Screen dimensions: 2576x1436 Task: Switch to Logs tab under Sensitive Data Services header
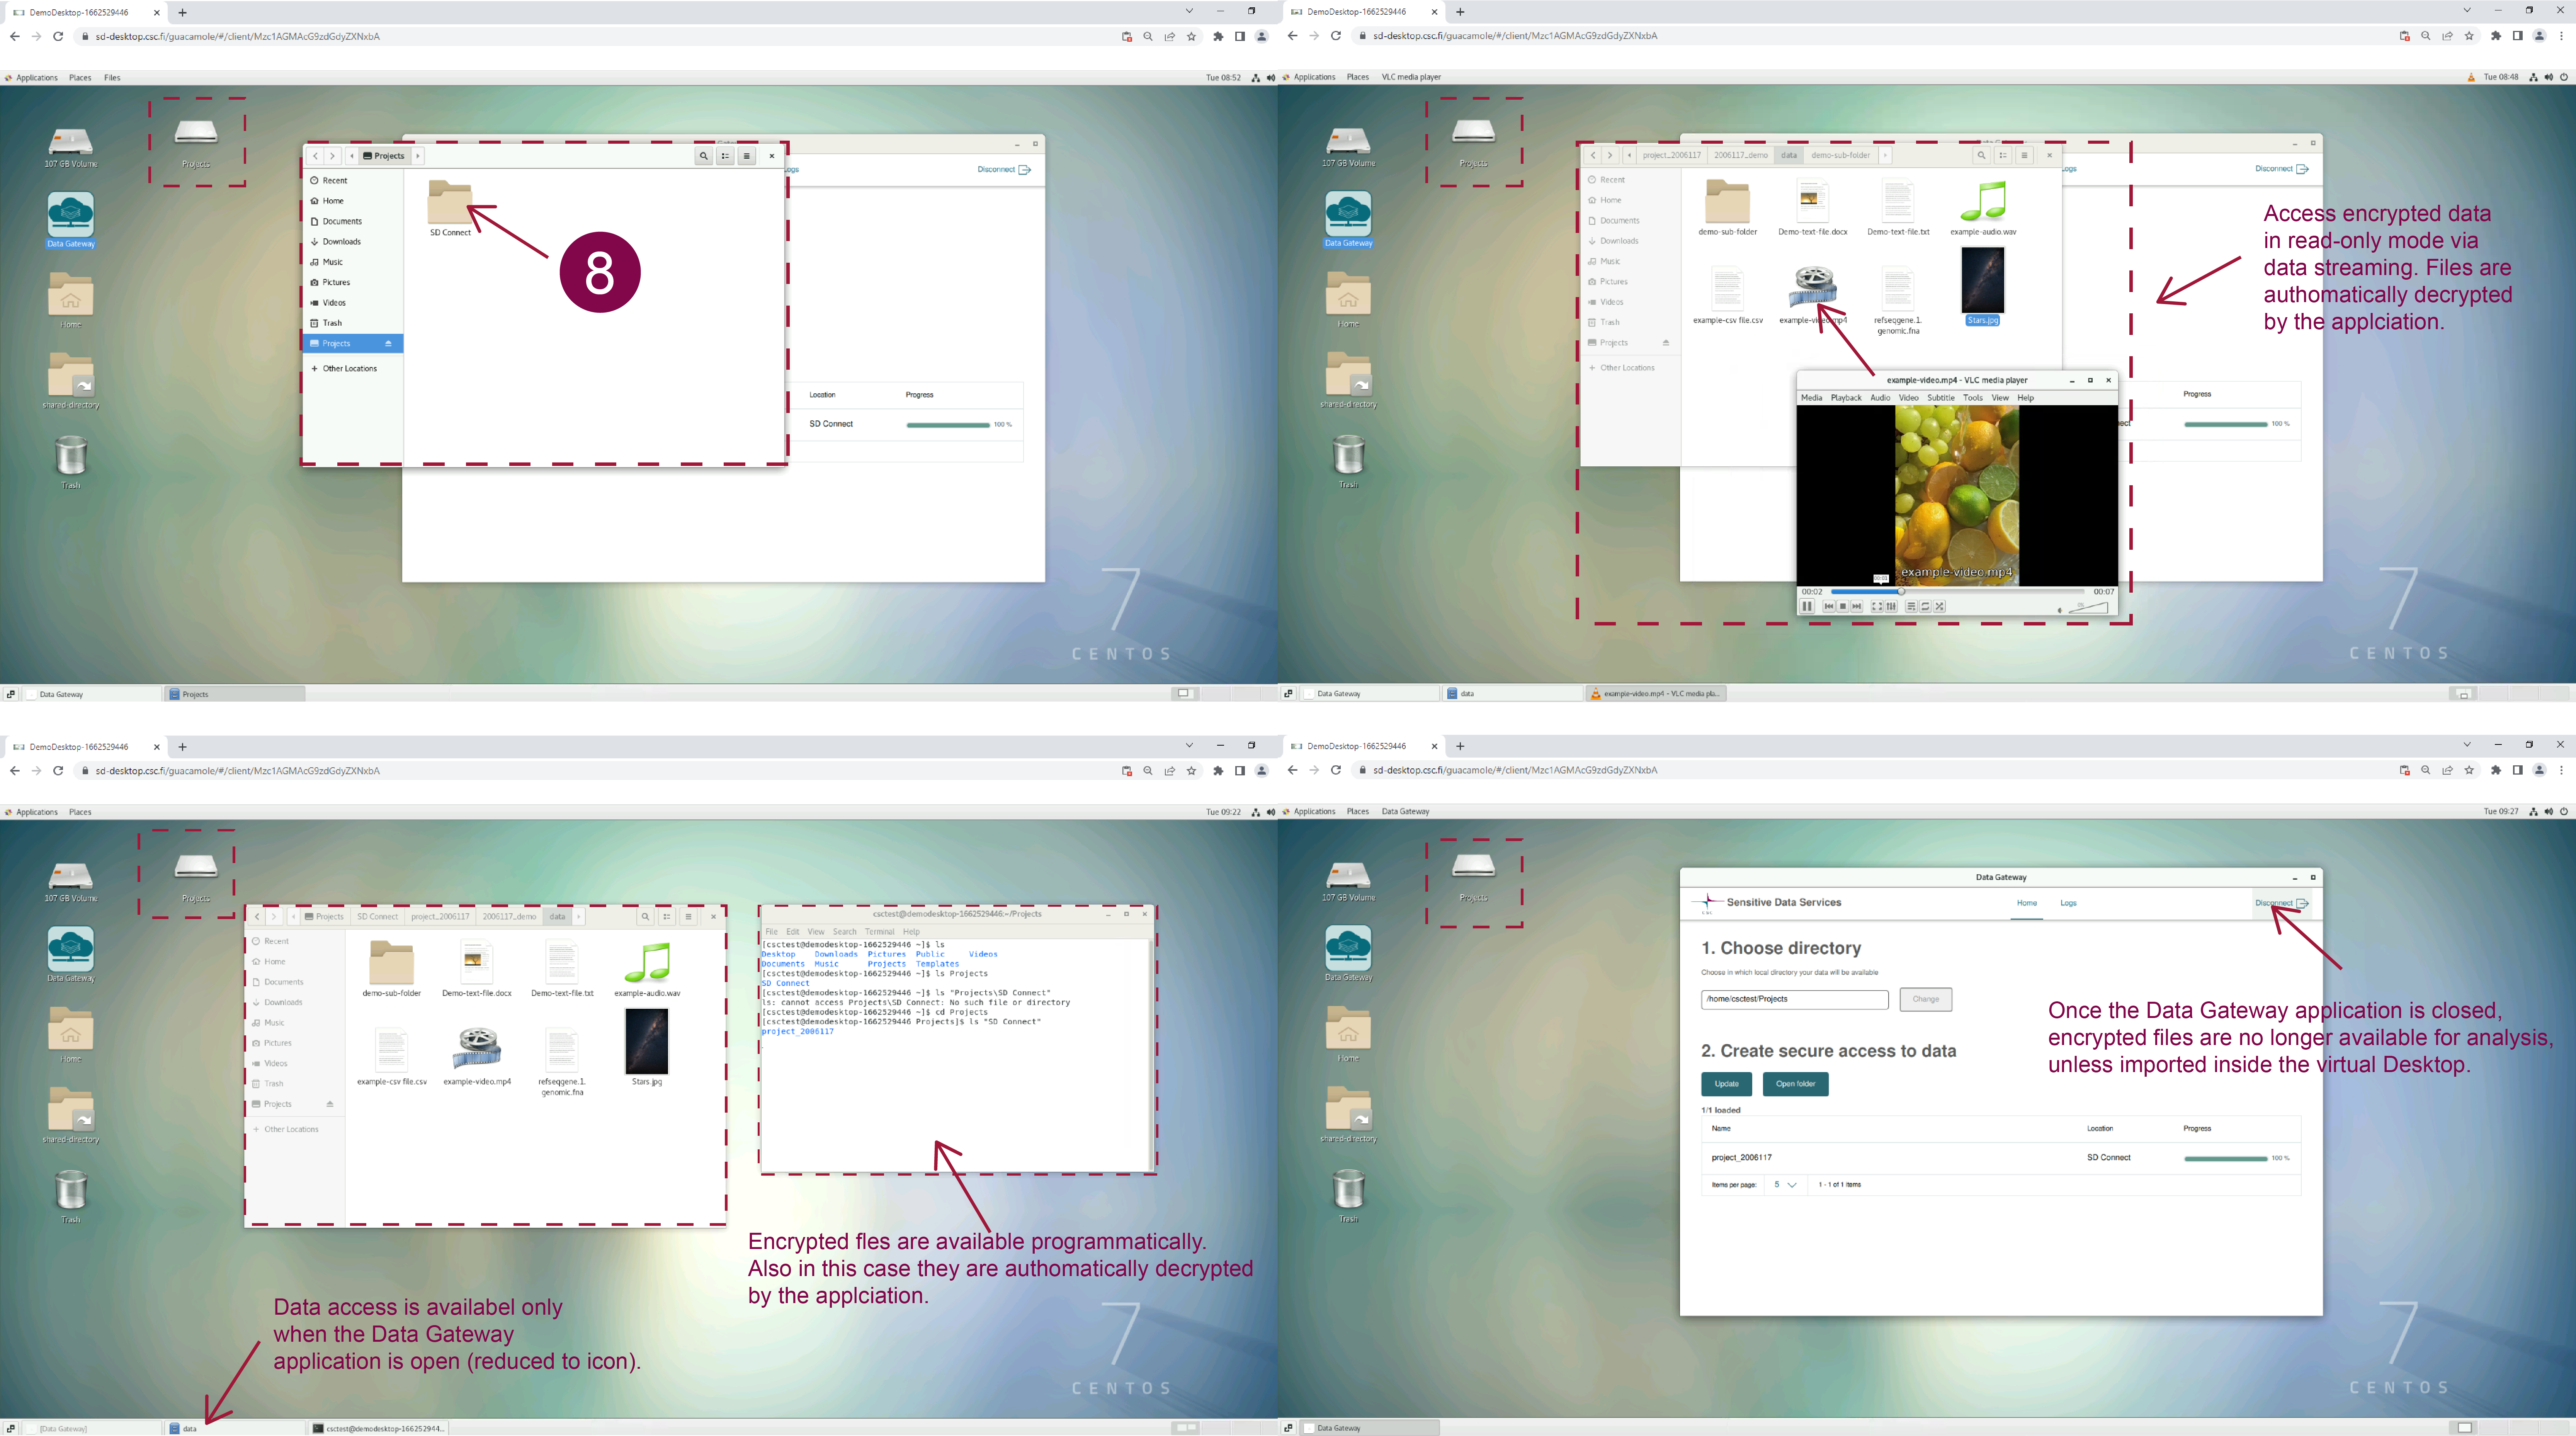pos(2068,903)
